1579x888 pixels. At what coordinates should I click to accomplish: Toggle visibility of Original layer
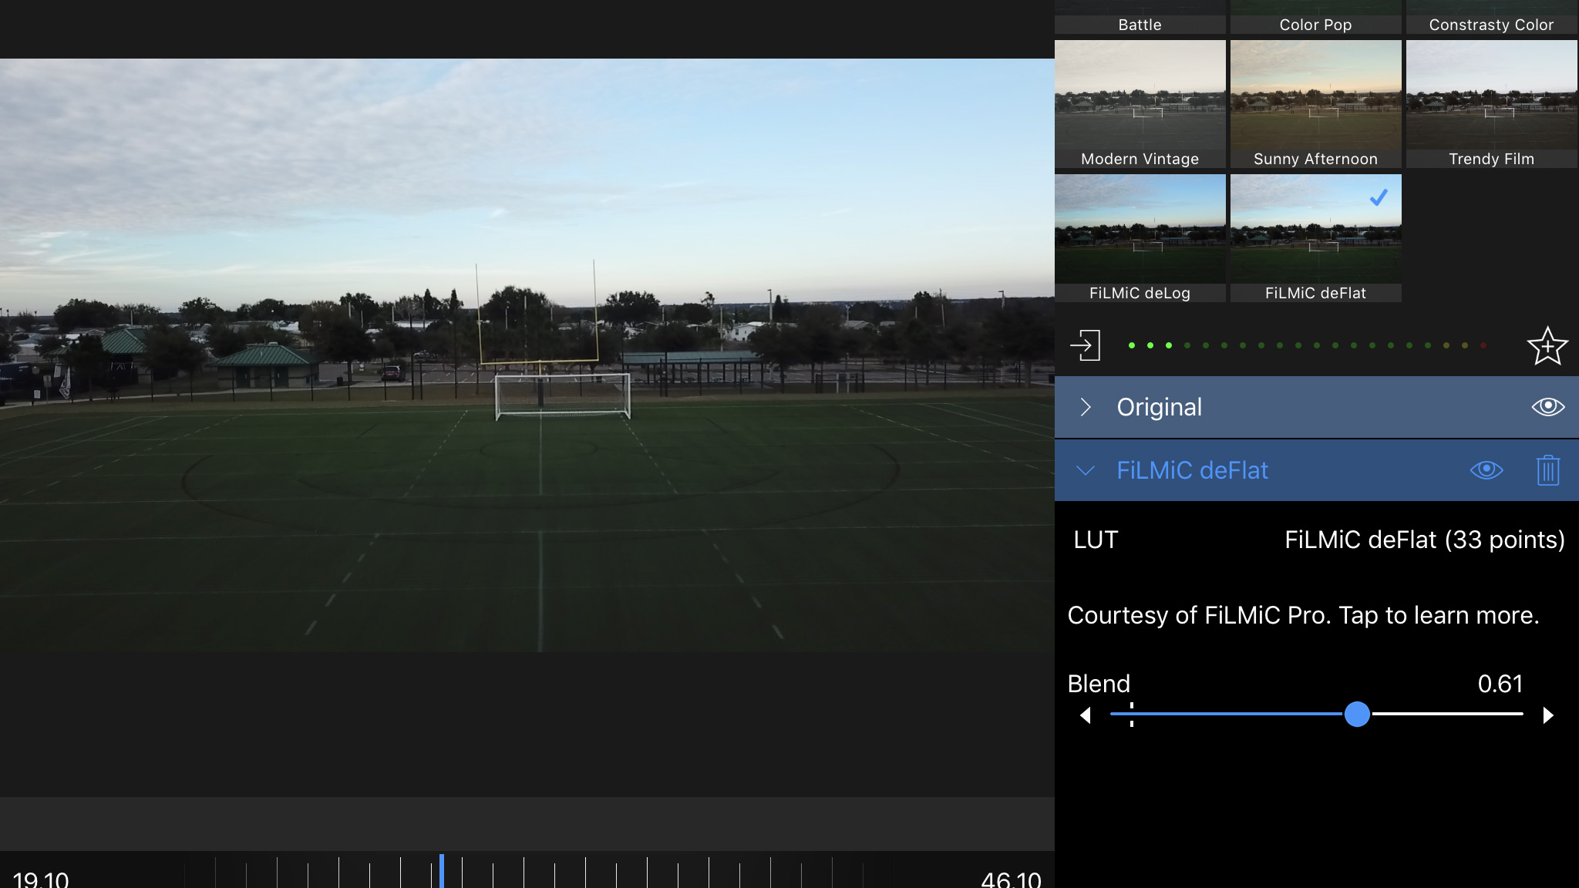point(1547,406)
